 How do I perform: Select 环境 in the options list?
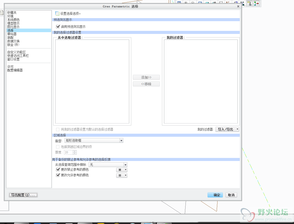point(10,16)
